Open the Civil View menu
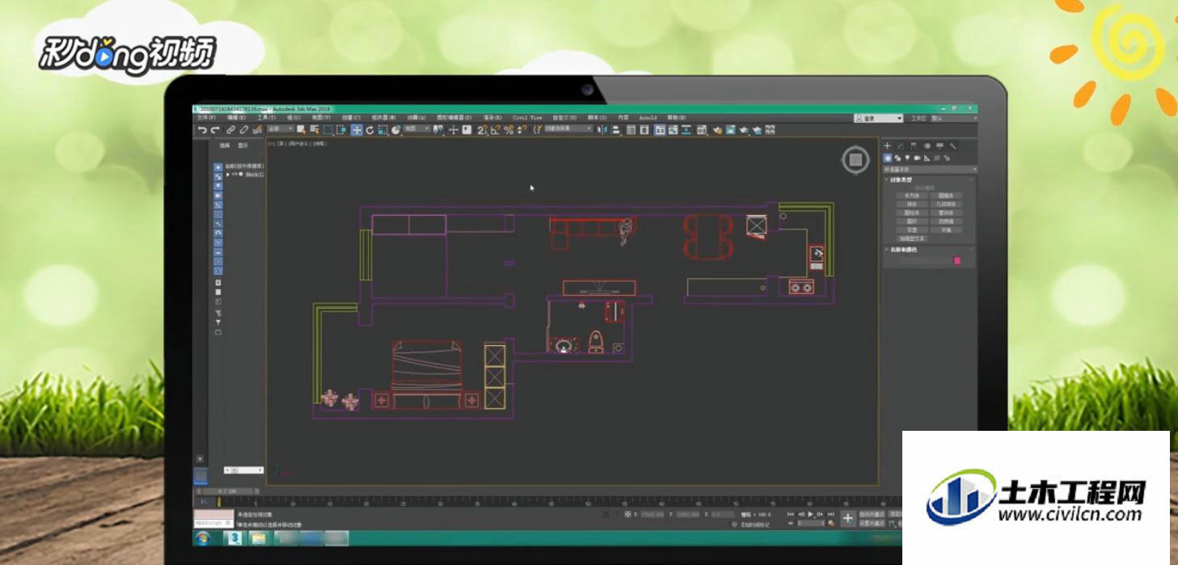Image resolution: width=1178 pixels, height=565 pixels. point(527,118)
